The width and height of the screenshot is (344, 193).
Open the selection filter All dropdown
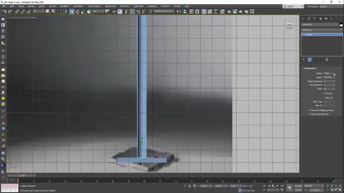[38, 11]
